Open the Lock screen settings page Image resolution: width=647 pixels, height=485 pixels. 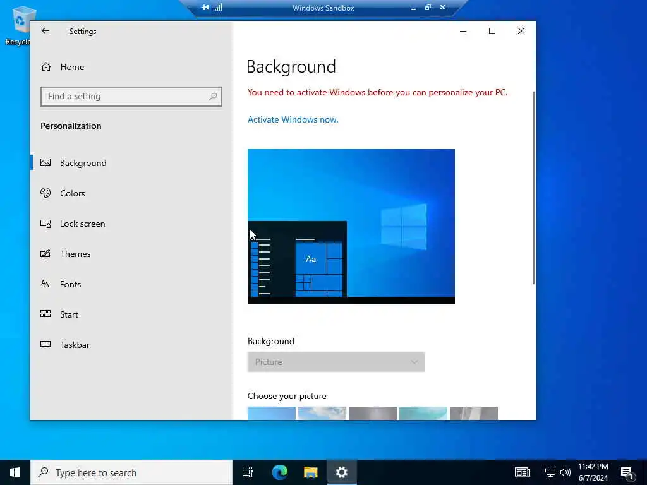coord(131,224)
